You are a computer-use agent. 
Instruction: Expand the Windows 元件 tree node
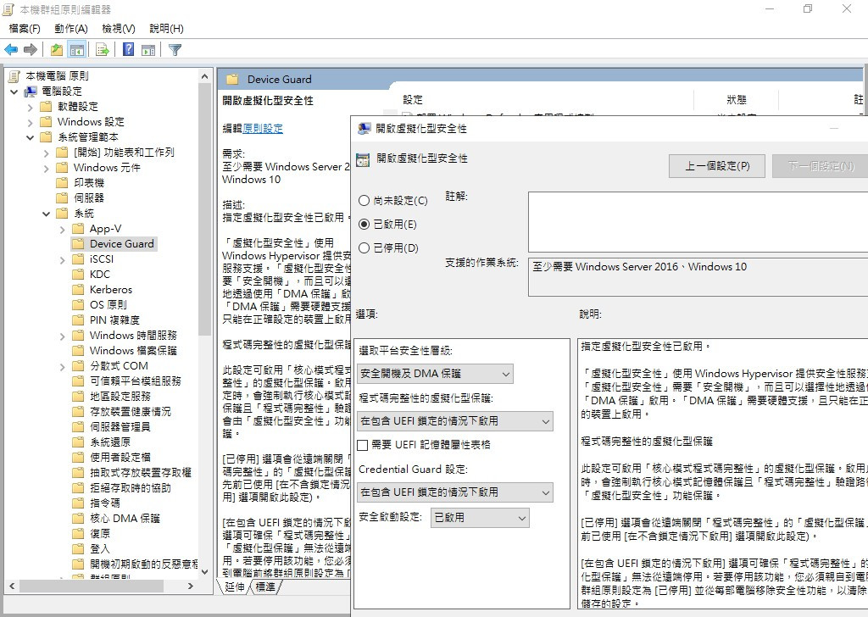point(47,168)
